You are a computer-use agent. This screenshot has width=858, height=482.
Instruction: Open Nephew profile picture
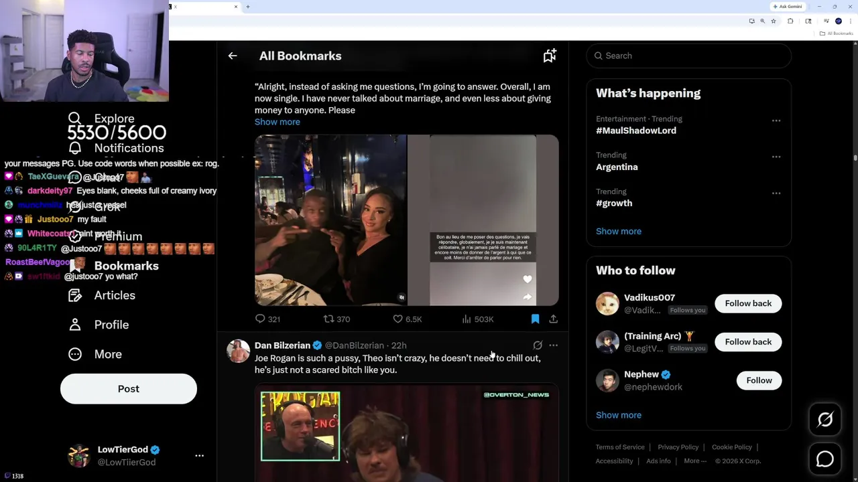tap(607, 380)
